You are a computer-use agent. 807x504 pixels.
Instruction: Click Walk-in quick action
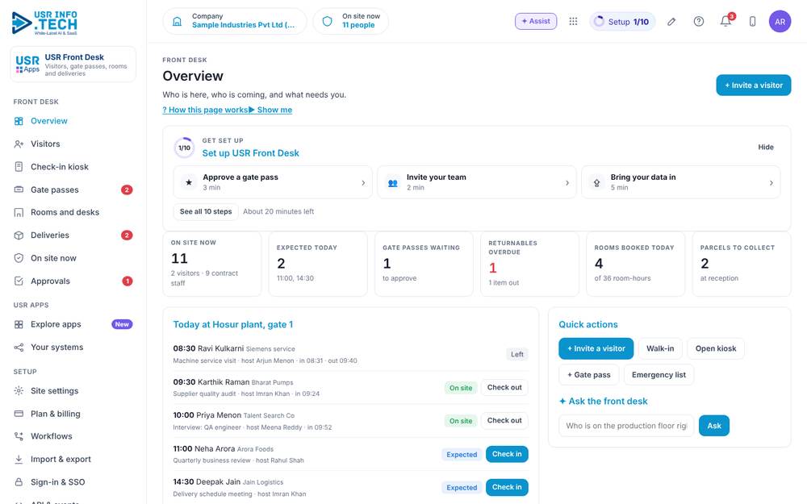(660, 348)
